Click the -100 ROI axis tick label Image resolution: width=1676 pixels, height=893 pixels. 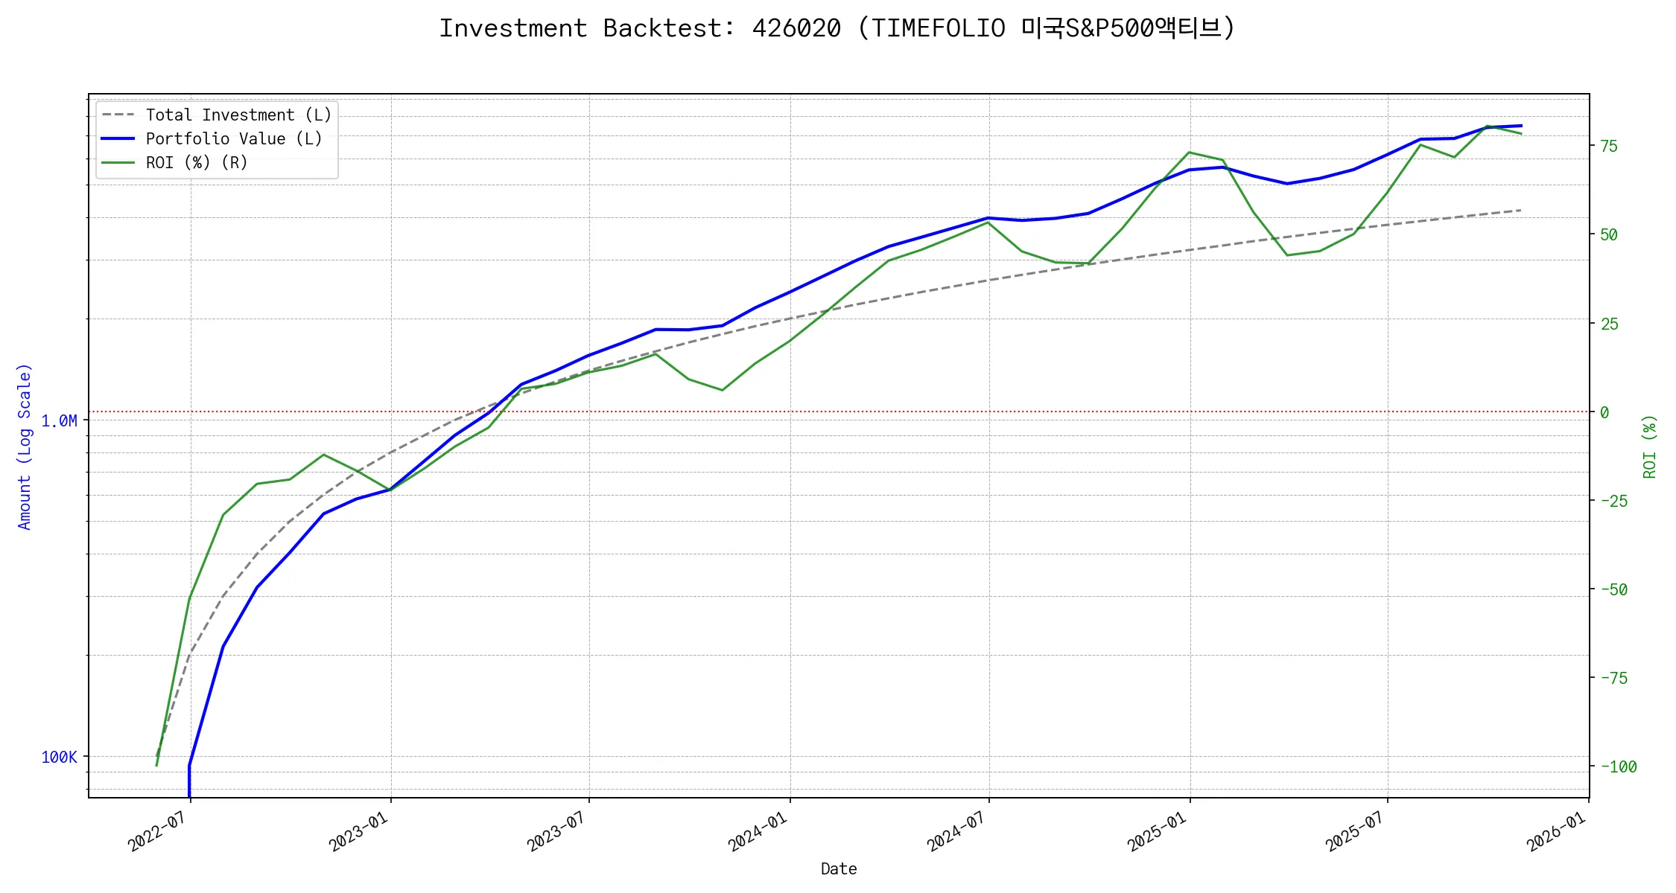click(1618, 767)
